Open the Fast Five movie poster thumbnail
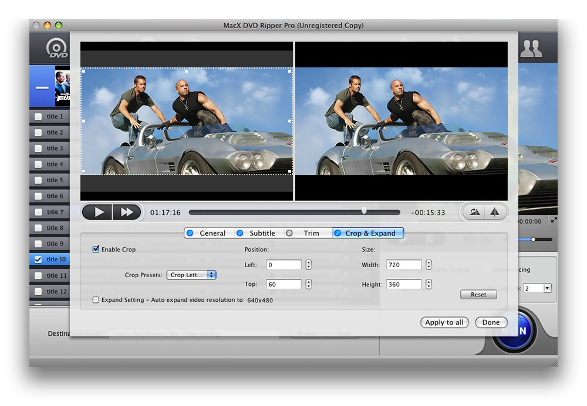The image size is (587, 406). click(62, 86)
